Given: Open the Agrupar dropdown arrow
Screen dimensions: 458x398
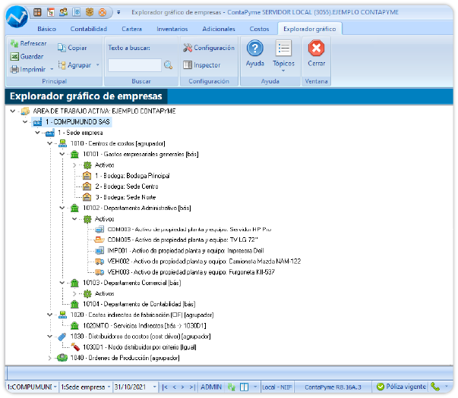Looking at the screenshot, I should [x=97, y=65].
